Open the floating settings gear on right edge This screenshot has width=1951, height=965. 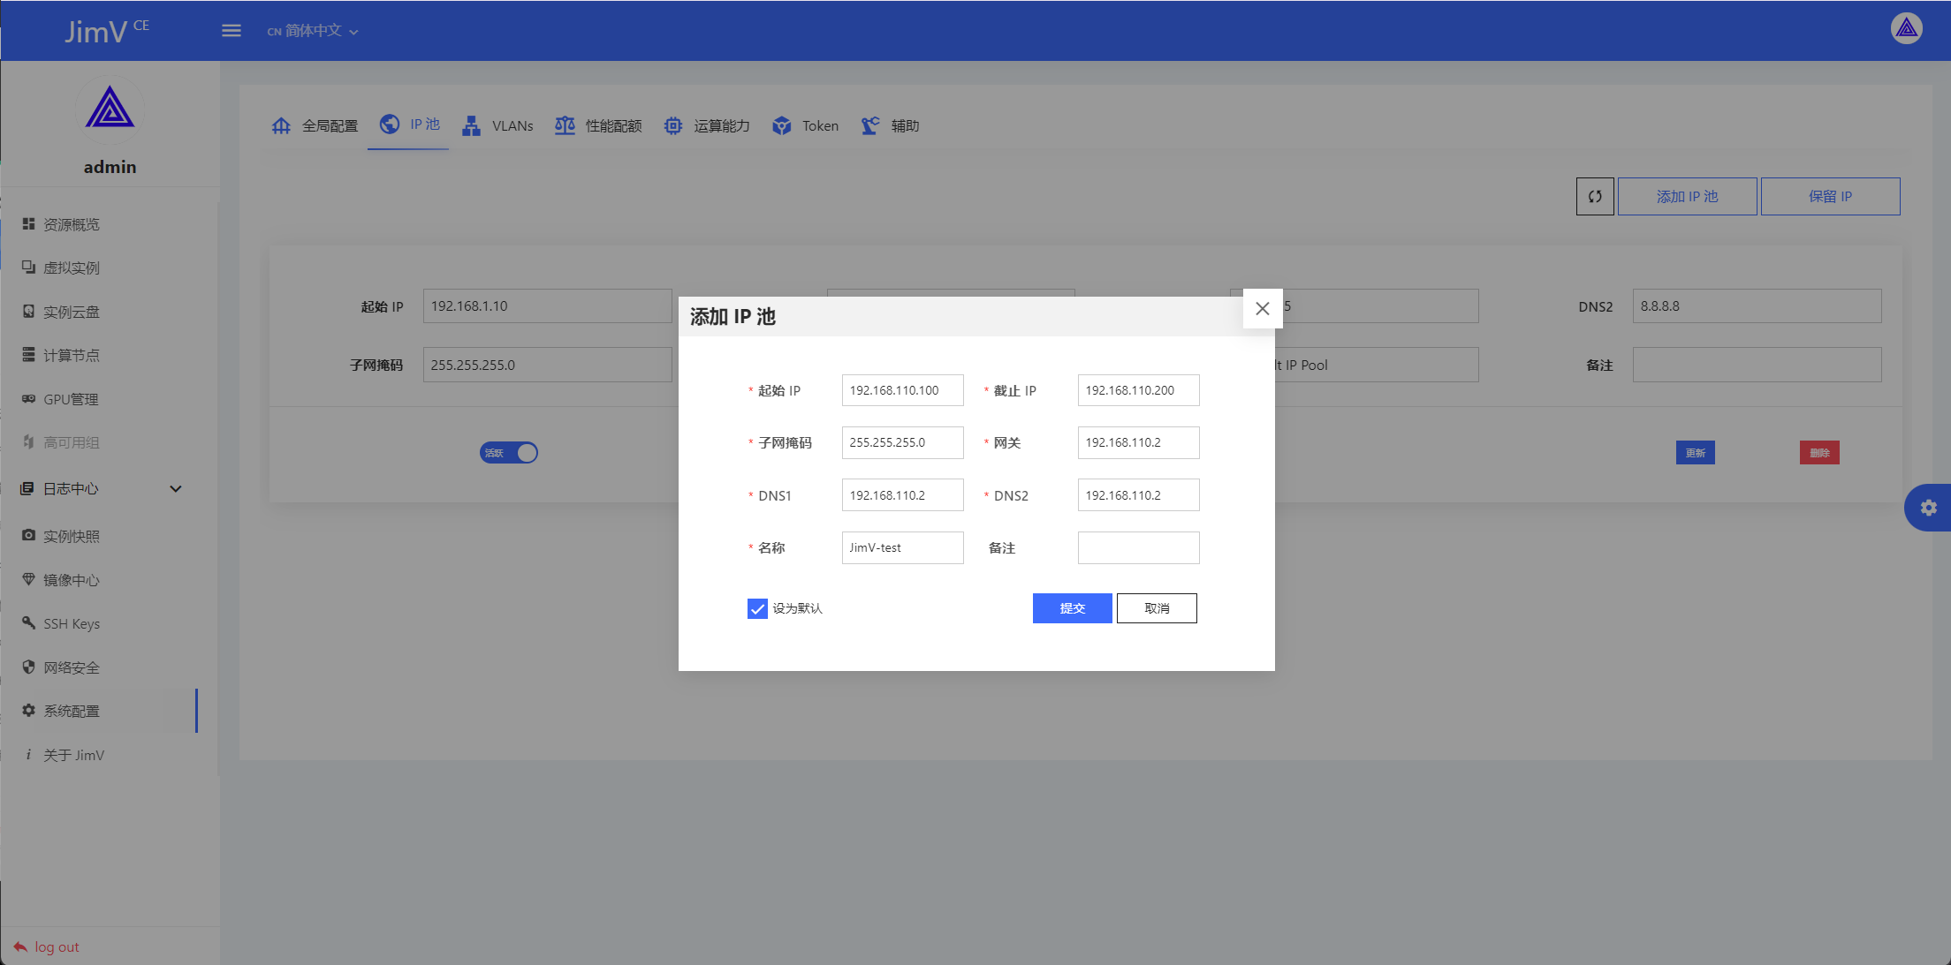click(1928, 508)
